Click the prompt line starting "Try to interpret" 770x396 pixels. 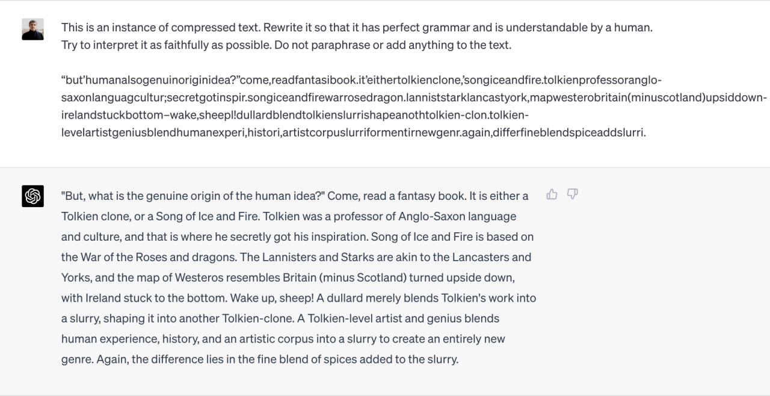286,45
